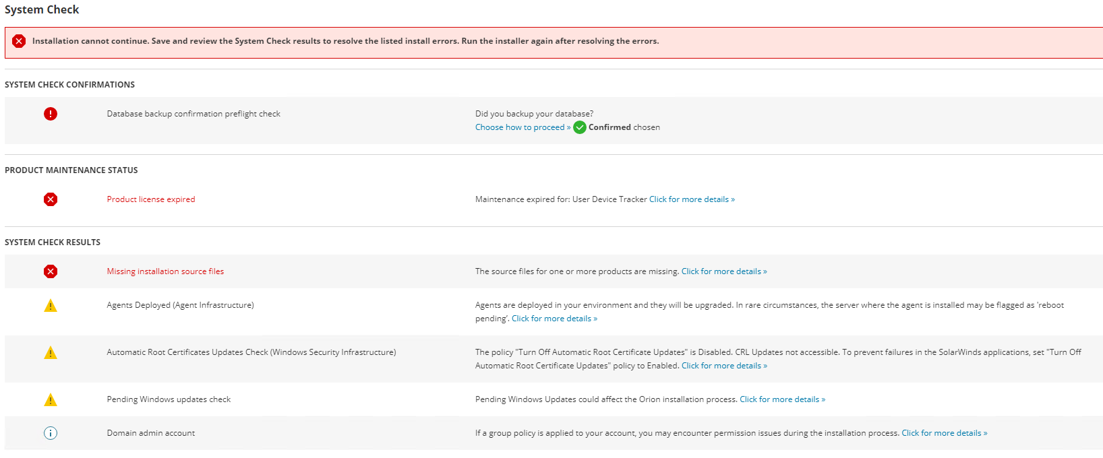Image resolution: width=1103 pixels, height=458 pixels.
Task: Select the Product license expired label
Action: click(x=151, y=199)
